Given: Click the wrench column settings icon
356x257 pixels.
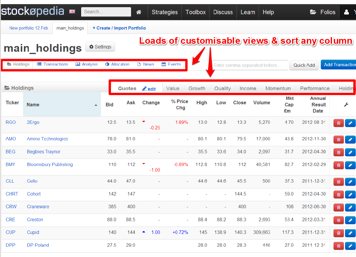Looking at the screenshot, I should pos(346,105).
